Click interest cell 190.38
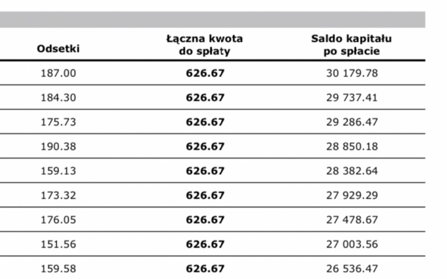Viewport: 447px width, 279px height. coord(59,146)
